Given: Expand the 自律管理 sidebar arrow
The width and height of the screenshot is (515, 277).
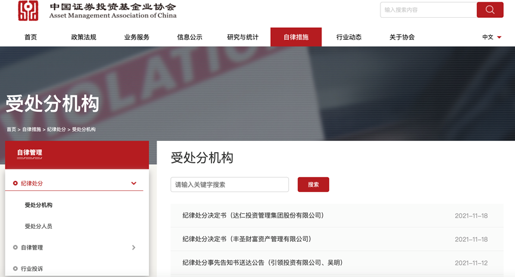Looking at the screenshot, I should point(134,247).
